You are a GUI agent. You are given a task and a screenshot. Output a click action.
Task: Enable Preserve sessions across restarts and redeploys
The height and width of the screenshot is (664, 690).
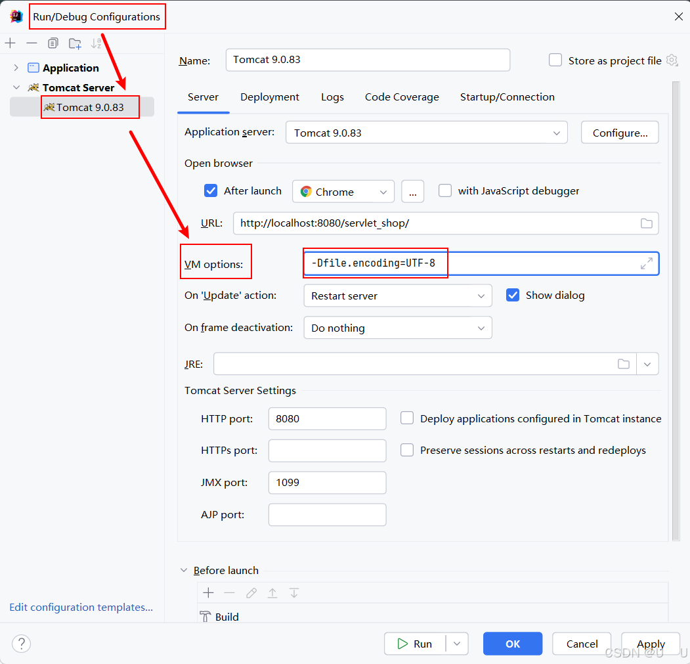407,450
